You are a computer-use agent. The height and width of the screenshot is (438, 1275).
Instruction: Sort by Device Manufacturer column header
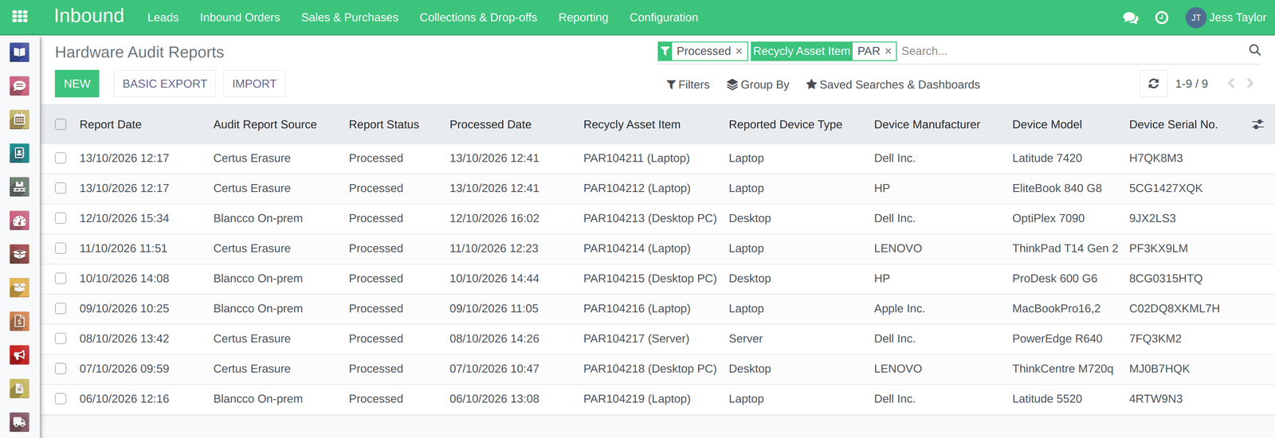[927, 124]
